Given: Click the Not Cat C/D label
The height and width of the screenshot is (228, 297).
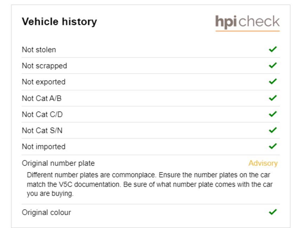Looking at the screenshot, I should pos(42,114).
